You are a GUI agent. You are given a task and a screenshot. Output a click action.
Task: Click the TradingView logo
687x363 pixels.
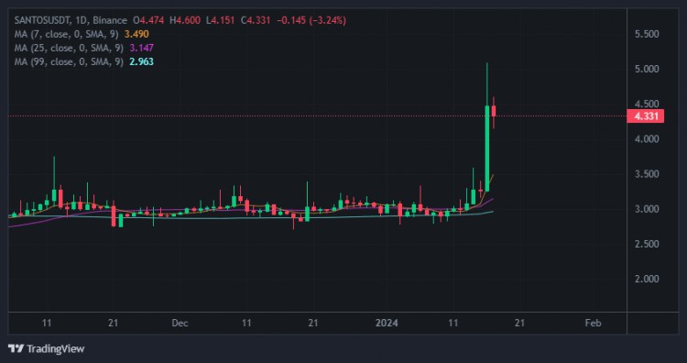point(47,349)
